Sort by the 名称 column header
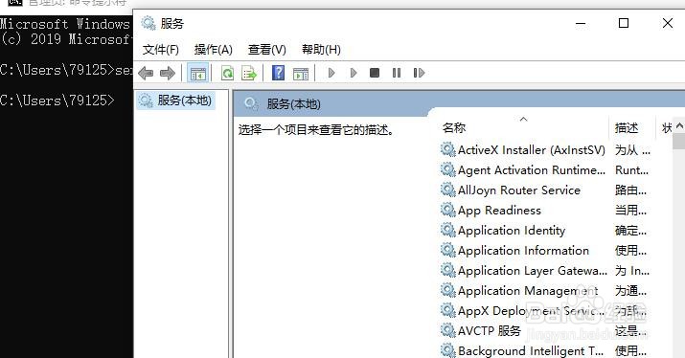The image size is (685, 358). tap(454, 128)
